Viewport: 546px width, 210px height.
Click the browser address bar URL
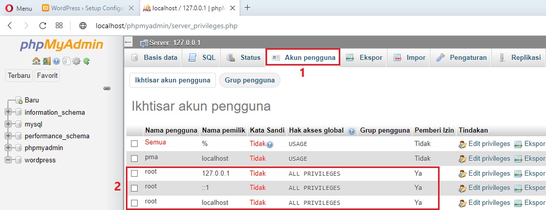pyautogui.click(x=166, y=26)
